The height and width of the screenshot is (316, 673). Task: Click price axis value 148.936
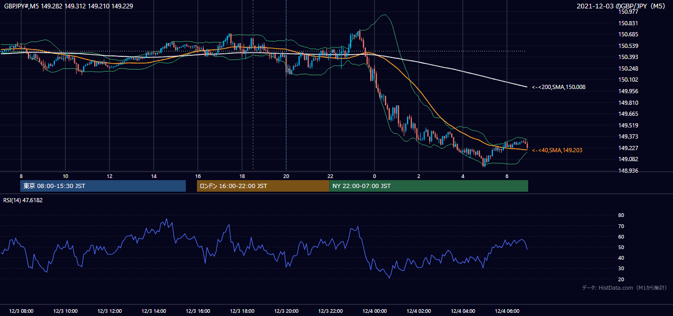[x=629, y=171]
